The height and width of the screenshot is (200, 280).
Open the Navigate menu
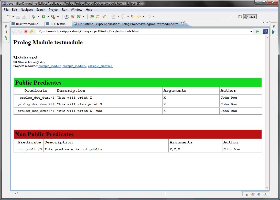[27, 10]
